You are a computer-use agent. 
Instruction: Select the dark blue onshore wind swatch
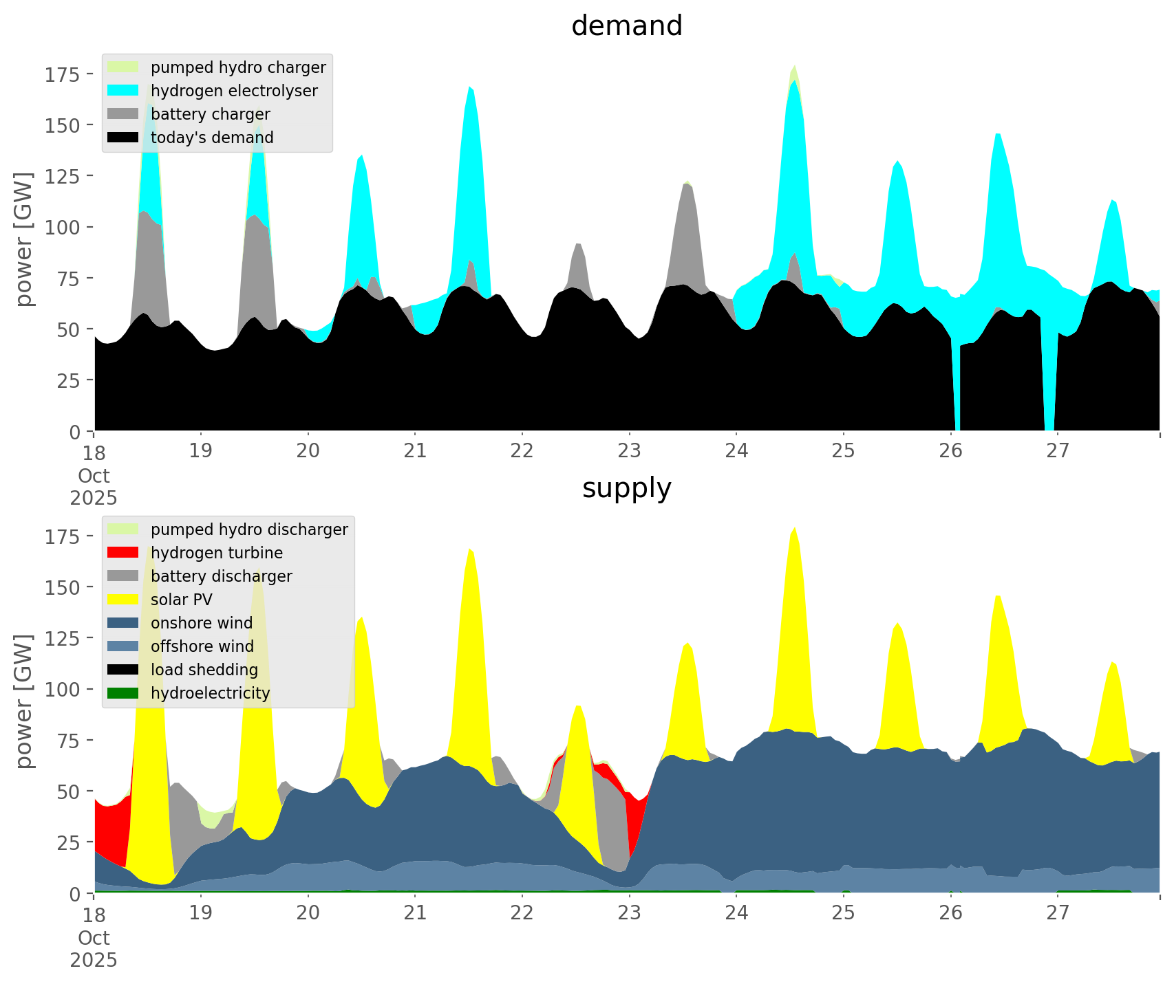(123, 623)
